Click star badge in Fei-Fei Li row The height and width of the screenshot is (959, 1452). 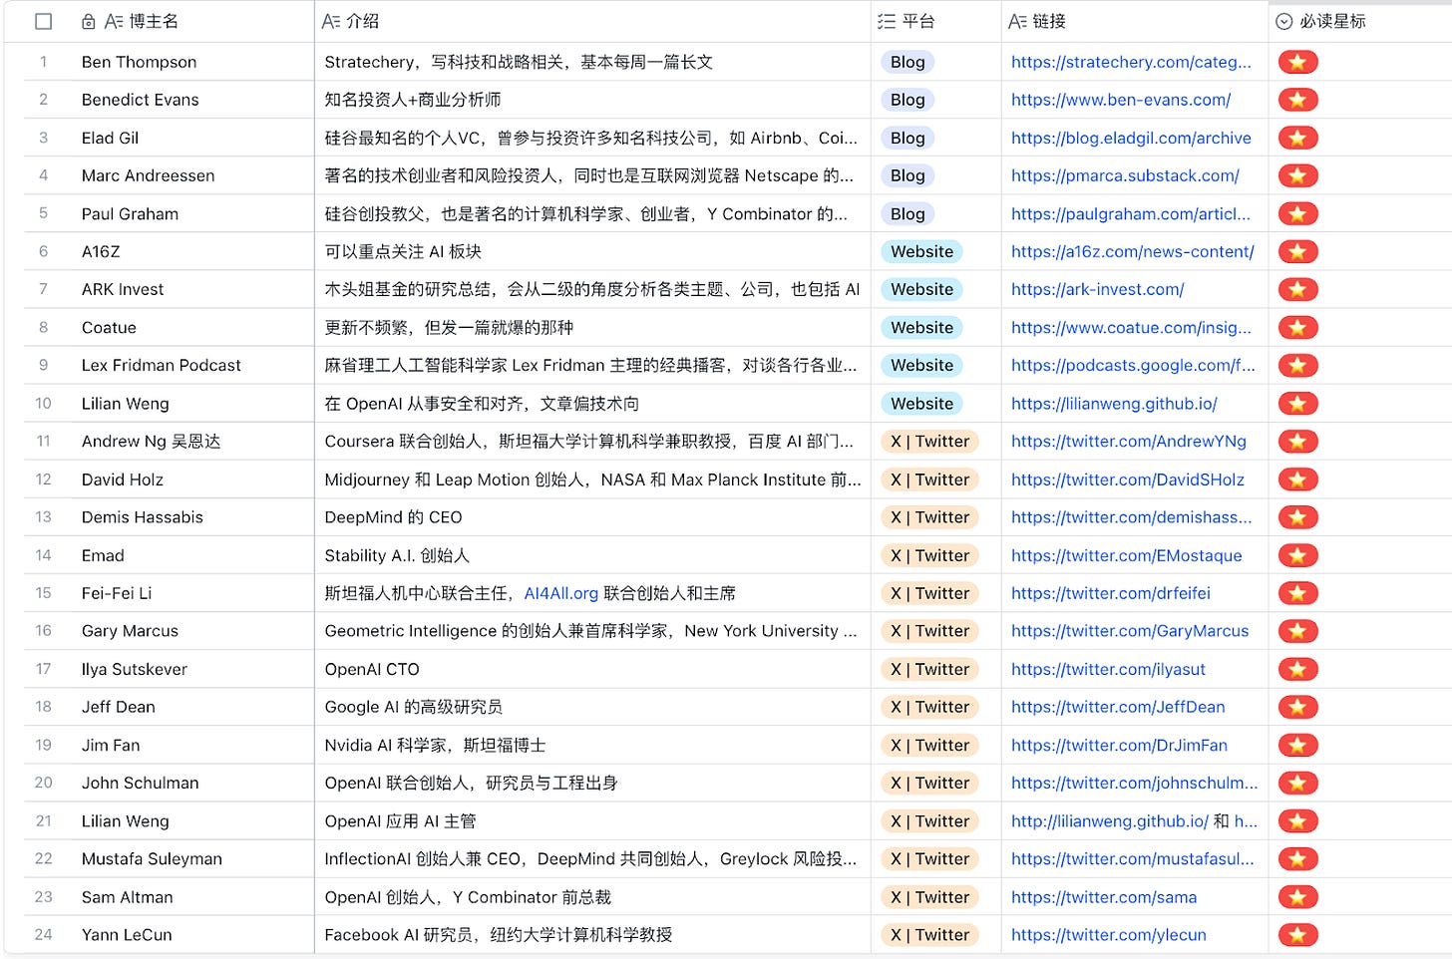coord(1297,593)
